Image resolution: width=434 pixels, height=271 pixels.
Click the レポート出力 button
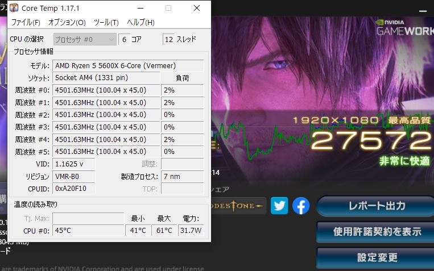click(x=377, y=206)
